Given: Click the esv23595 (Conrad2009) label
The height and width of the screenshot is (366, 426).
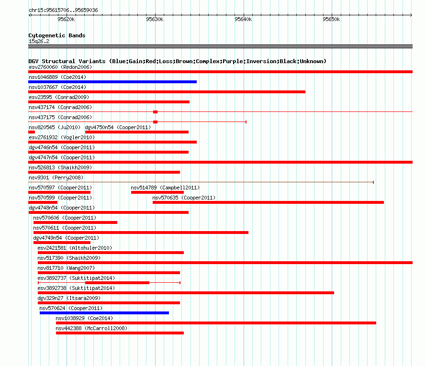Looking at the screenshot, I should tap(59, 97).
